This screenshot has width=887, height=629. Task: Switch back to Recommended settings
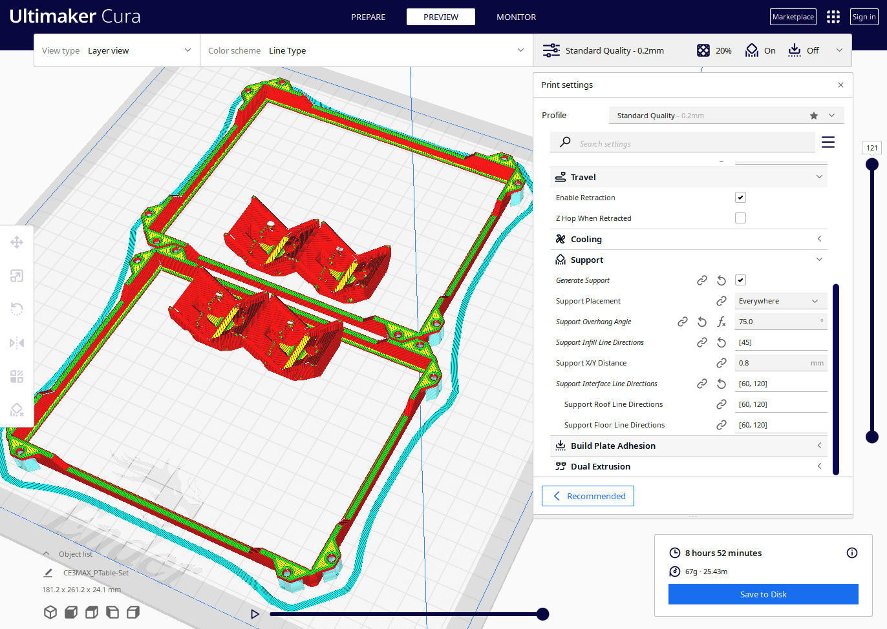pos(588,496)
